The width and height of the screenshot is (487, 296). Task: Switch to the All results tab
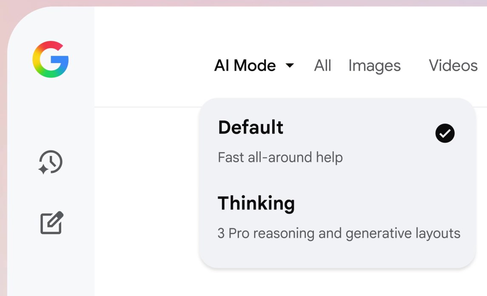pos(322,66)
